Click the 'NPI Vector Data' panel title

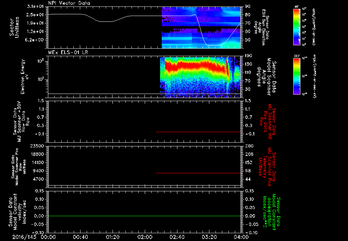pyautogui.click(x=69, y=3)
